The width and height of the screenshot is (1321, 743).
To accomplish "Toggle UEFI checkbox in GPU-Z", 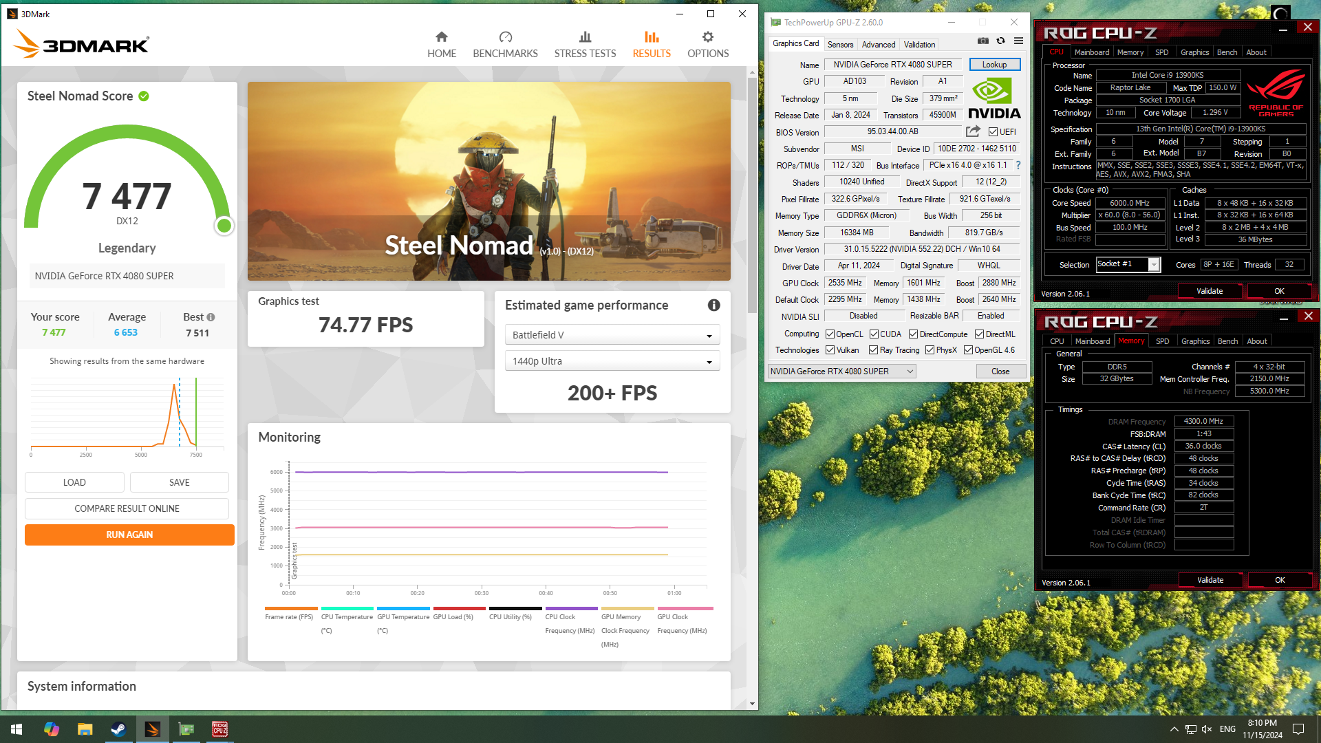I will point(993,132).
